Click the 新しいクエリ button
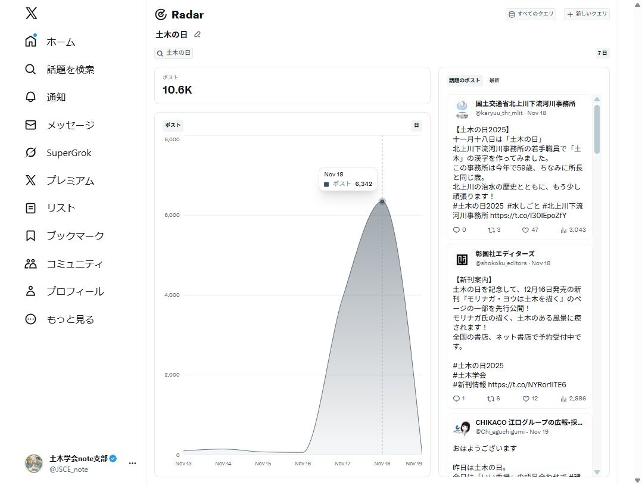 point(586,14)
